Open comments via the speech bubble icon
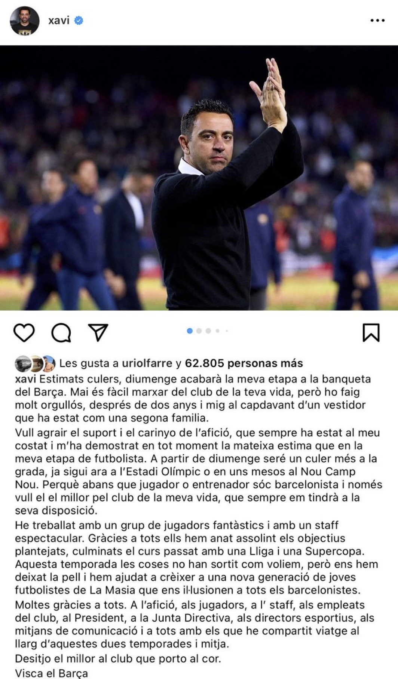 (61, 332)
